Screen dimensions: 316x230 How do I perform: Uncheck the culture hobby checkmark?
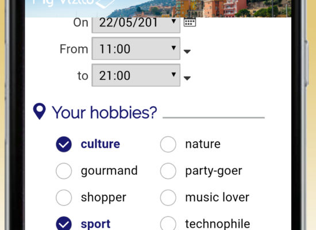(64, 144)
